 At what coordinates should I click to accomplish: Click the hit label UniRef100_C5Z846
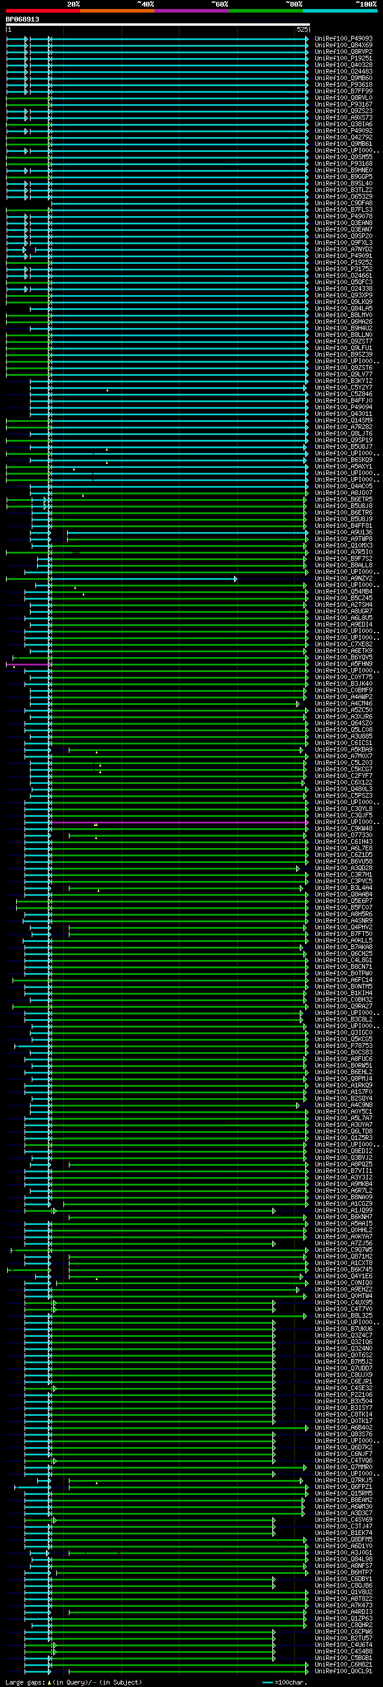344,394
